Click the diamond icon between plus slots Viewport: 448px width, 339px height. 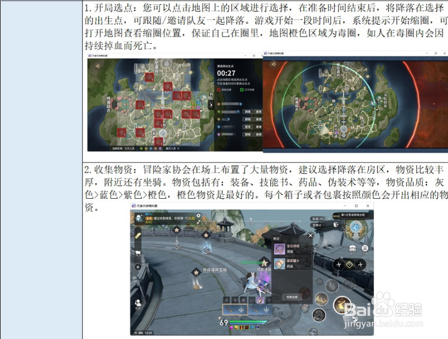click(x=349, y=265)
